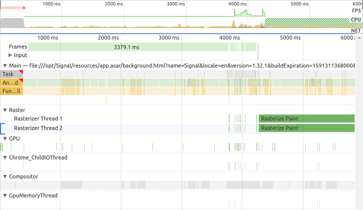
Task: Select the Fun...ll flame chart entry
Action: (12, 91)
